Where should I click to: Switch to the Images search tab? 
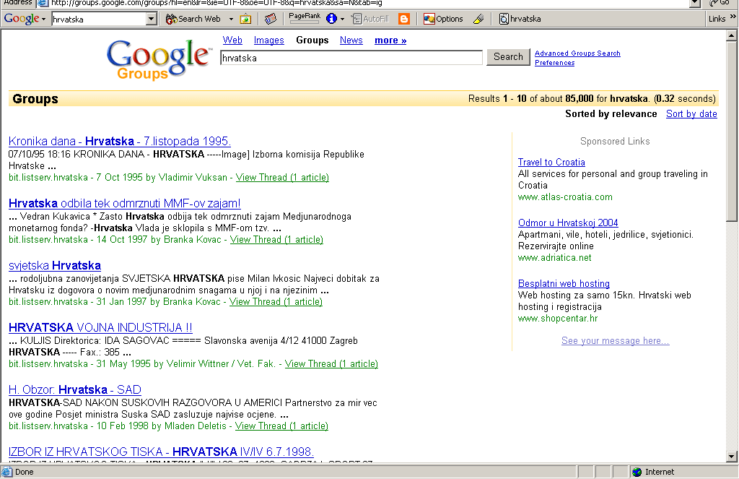coord(268,40)
